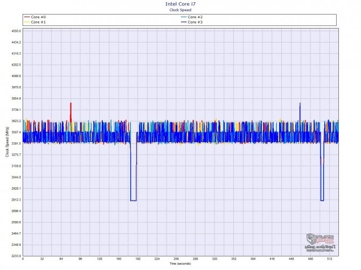Select the red Core #0 legend line
This screenshot has height=270, width=361.
point(27,17)
